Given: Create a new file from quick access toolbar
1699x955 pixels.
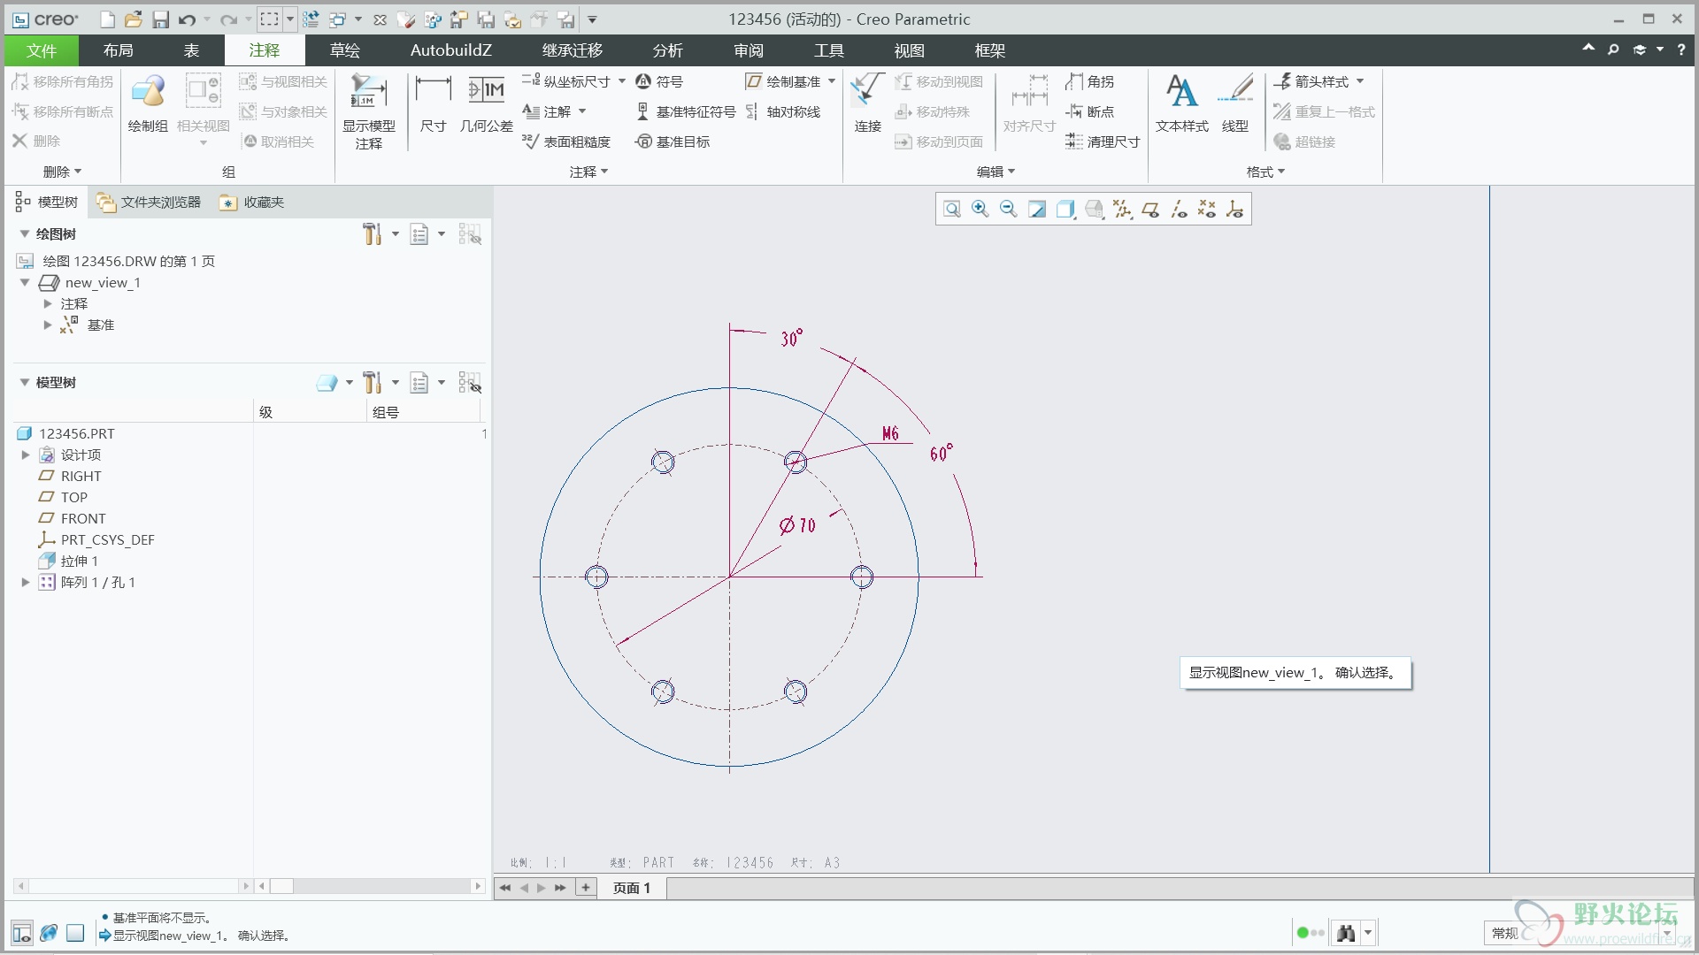Looking at the screenshot, I should point(107,19).
